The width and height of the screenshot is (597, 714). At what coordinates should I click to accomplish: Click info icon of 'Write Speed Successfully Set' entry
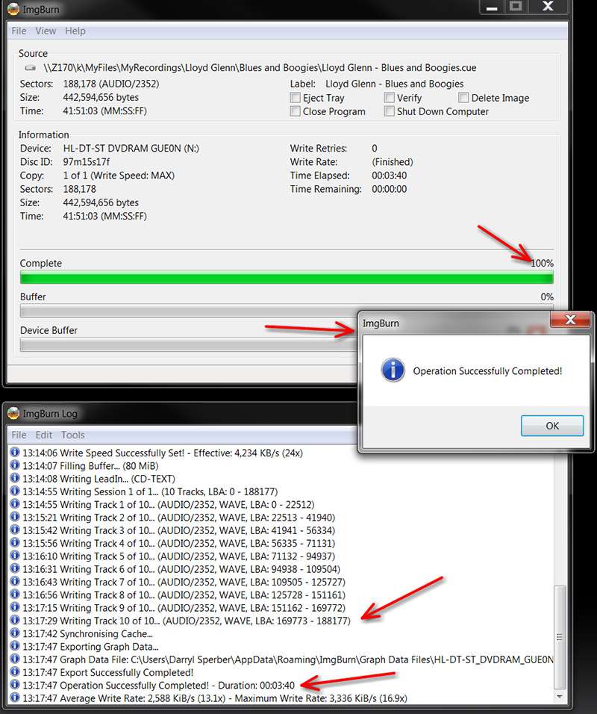[x=15, y=452]
